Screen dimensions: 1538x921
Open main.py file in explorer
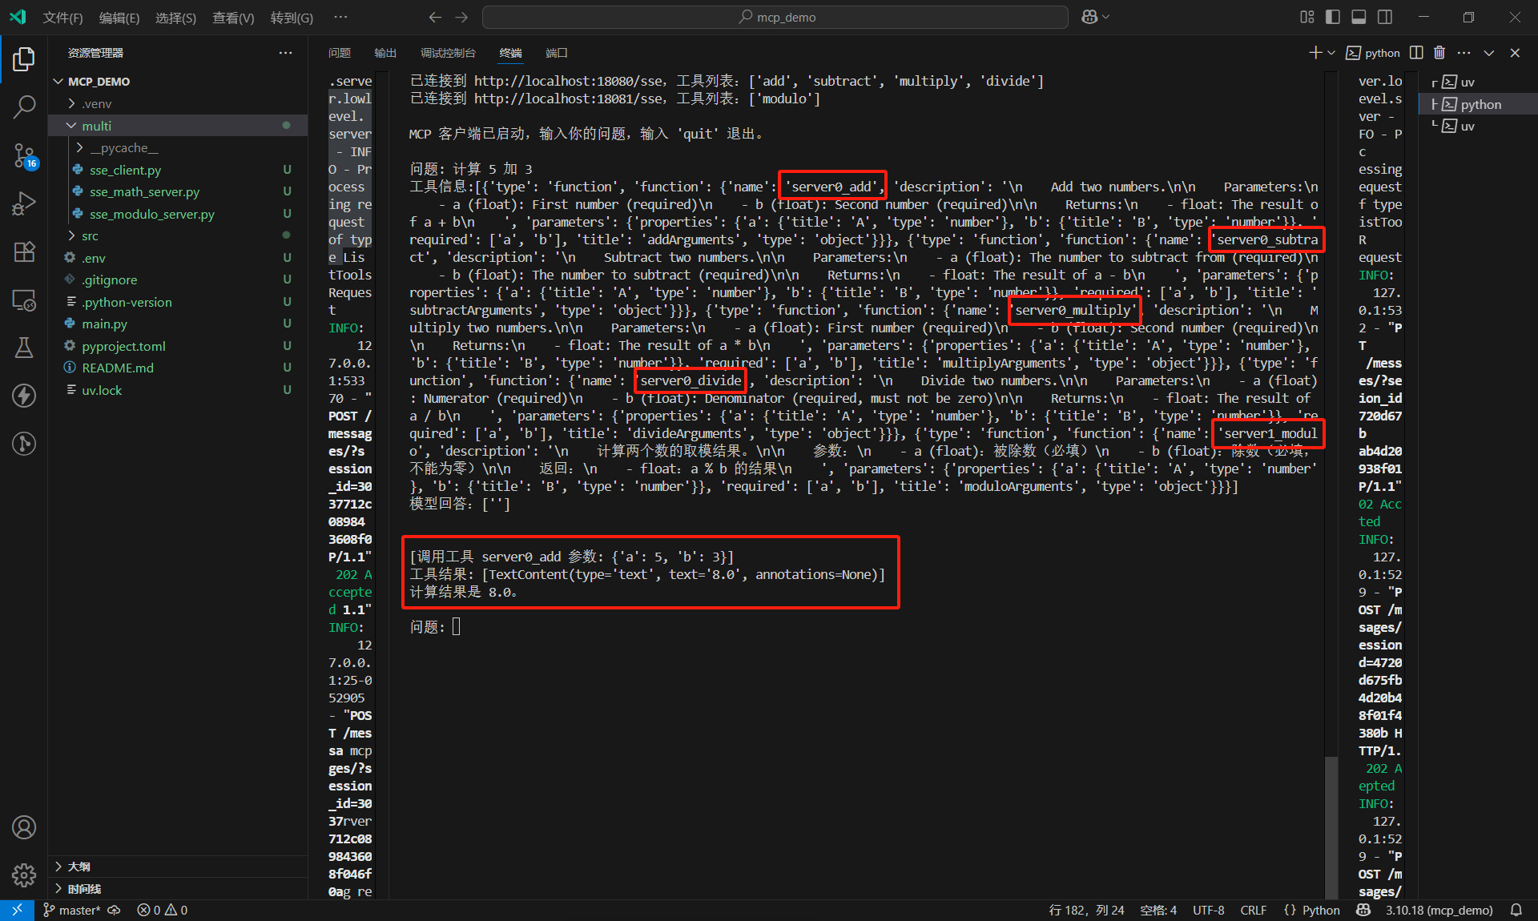coord(178,324)
